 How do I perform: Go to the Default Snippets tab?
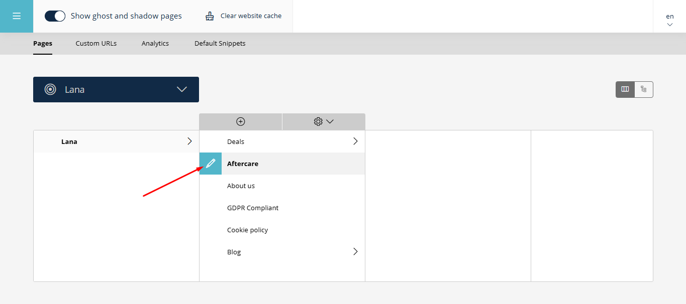[220, 44]
